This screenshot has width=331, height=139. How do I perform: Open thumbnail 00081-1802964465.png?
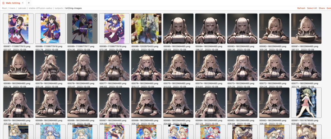click(x=306, y=28)
